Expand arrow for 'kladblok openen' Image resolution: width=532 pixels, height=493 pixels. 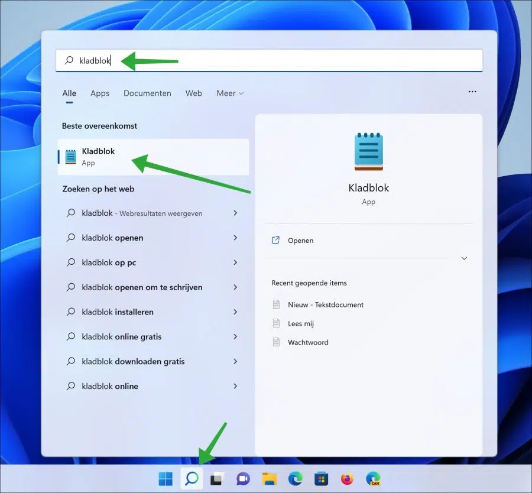(235, 238)
